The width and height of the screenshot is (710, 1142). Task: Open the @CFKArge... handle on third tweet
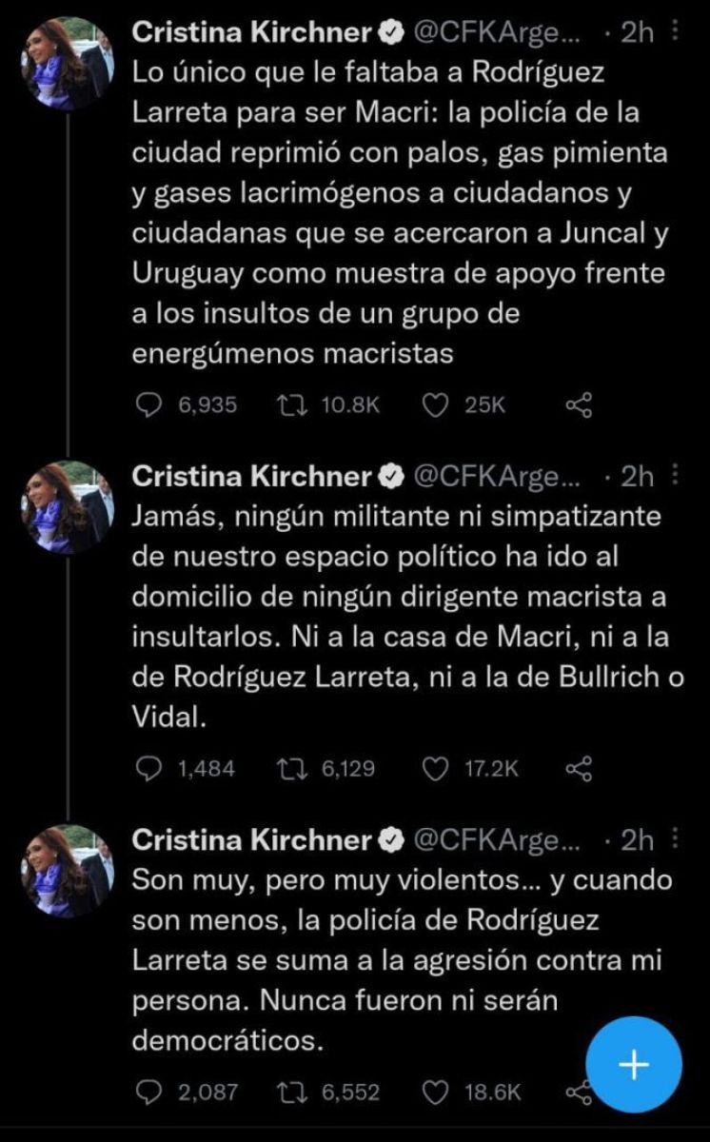pos(494,839)
